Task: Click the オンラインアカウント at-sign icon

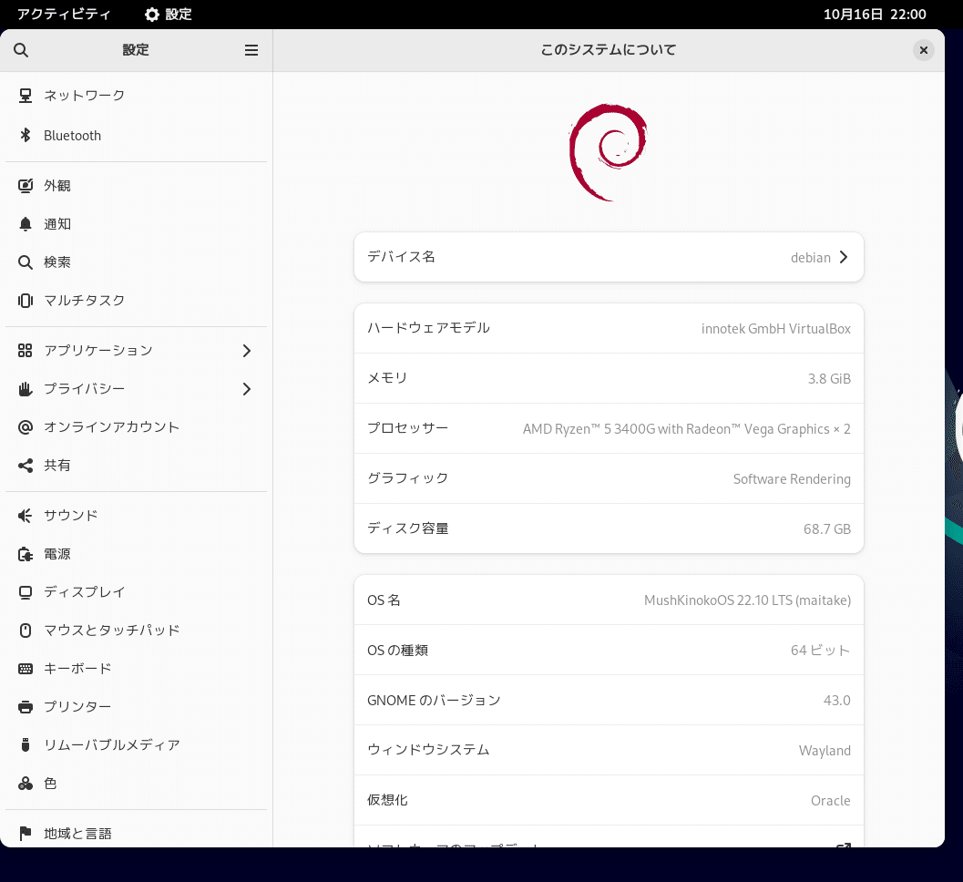Action: 26,426
